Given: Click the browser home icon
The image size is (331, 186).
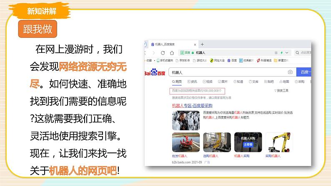Looking at the screenshot, I should click(x=172, y=53).
